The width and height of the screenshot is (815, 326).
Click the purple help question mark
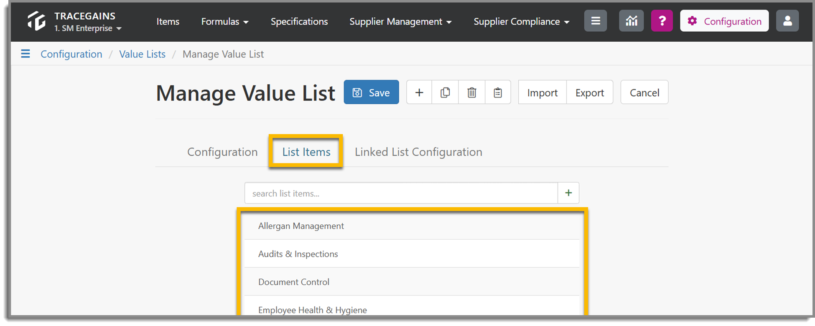(x=662, y=21)
